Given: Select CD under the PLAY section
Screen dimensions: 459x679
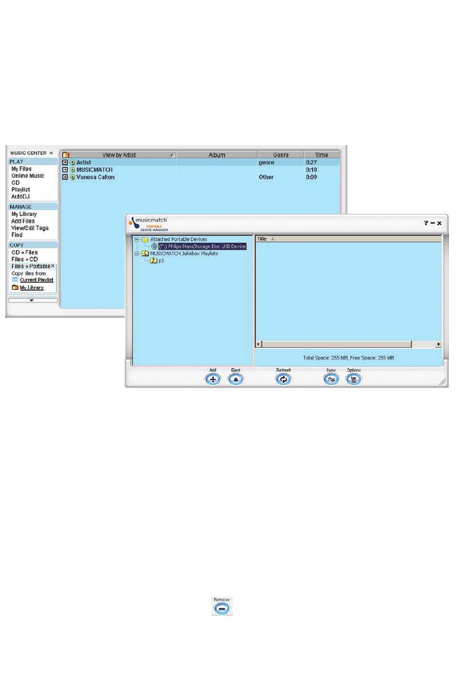Looking at the screenshot, I should pyautogui.click(x=15, y=183).
